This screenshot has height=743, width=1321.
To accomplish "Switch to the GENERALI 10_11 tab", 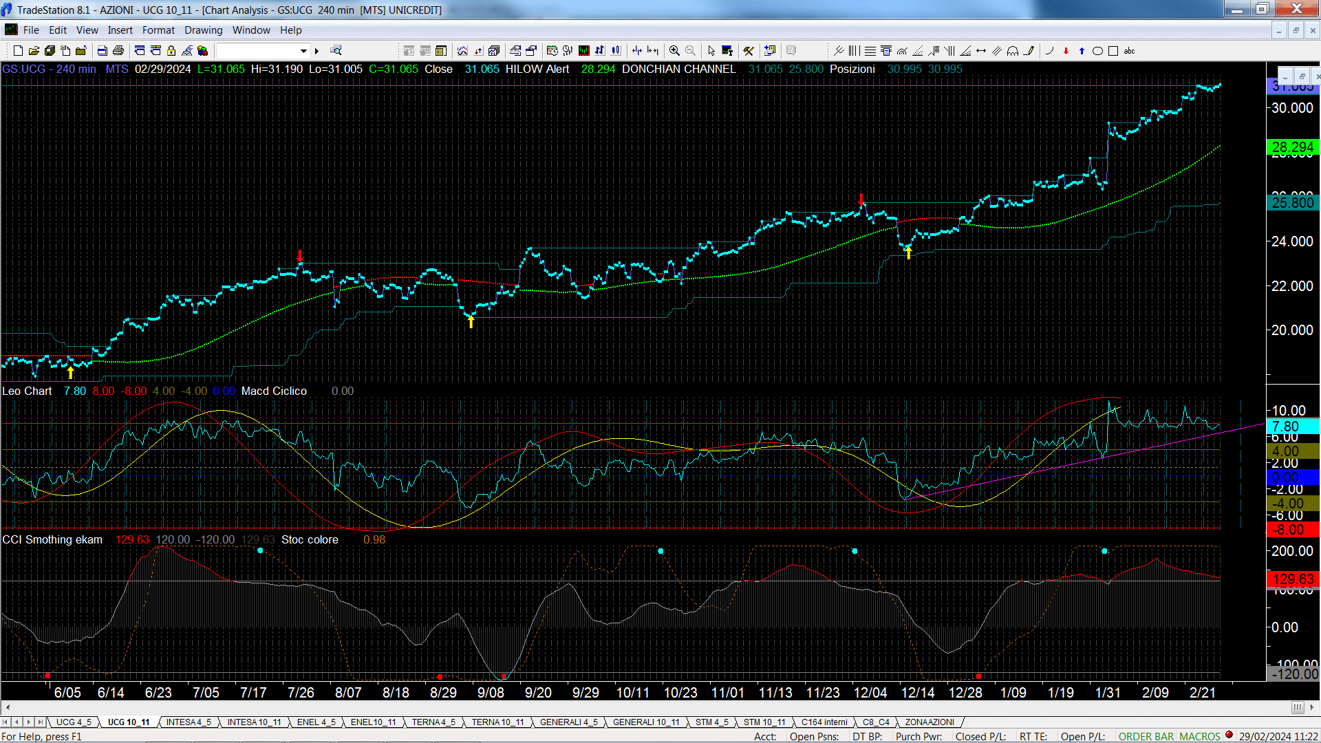I will 645,722.
